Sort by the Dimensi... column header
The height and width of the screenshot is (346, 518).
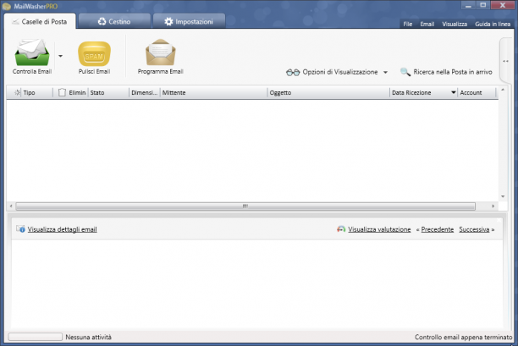click(x=145, y=93)
